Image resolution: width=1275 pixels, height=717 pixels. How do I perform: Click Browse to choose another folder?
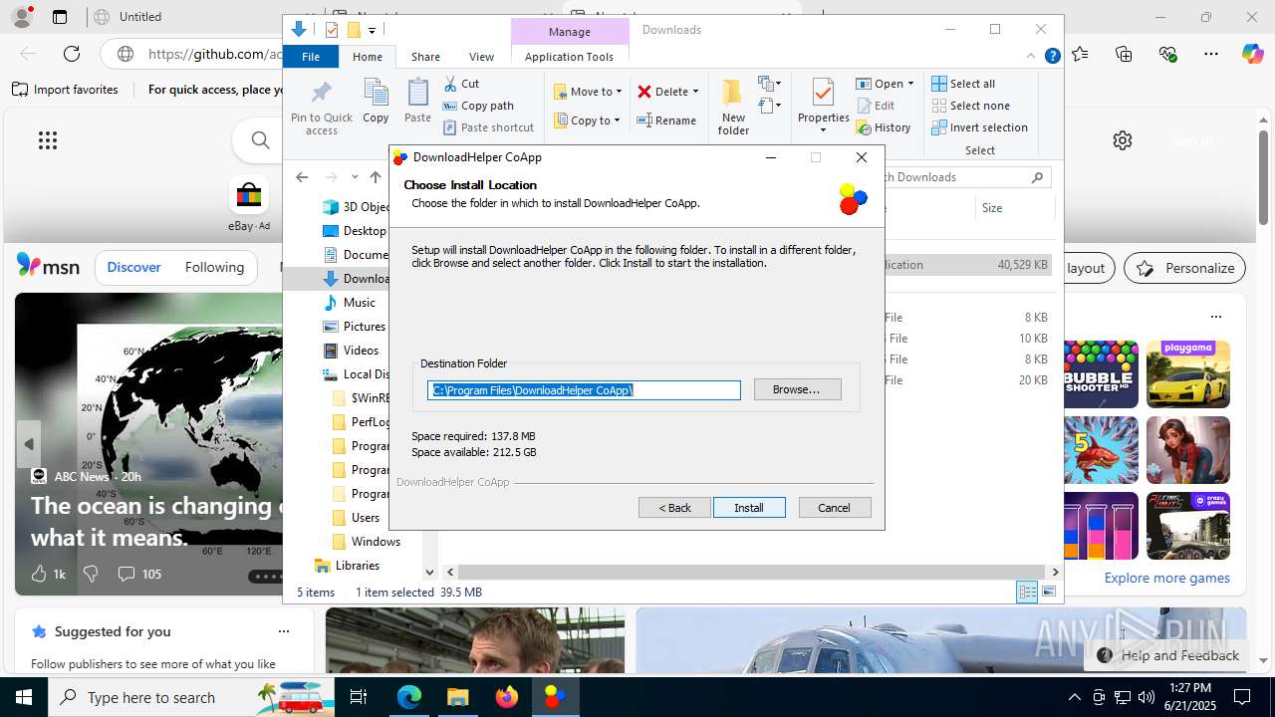(x=797, y=389)
